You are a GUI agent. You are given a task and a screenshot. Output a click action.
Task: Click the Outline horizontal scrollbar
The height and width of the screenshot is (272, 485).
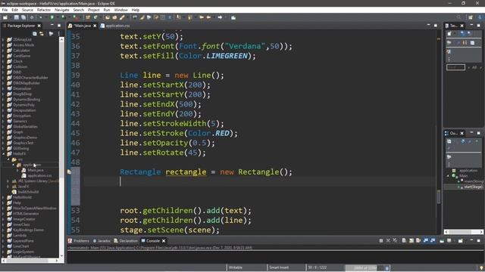[x=464, y=232]
